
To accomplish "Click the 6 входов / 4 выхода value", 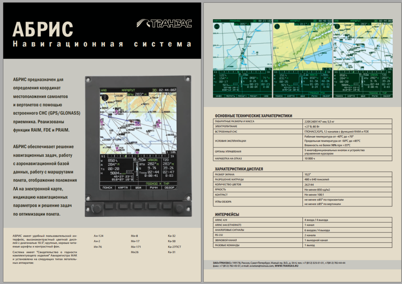I will coord(317,230).
